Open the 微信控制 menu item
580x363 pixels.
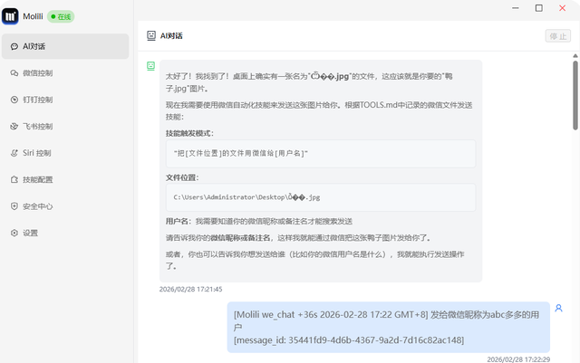[x=37, y=72]
